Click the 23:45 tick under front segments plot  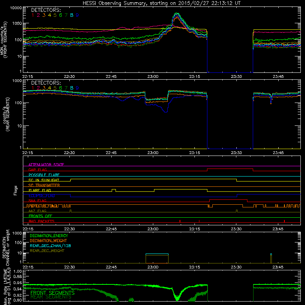tap(278, 77)
